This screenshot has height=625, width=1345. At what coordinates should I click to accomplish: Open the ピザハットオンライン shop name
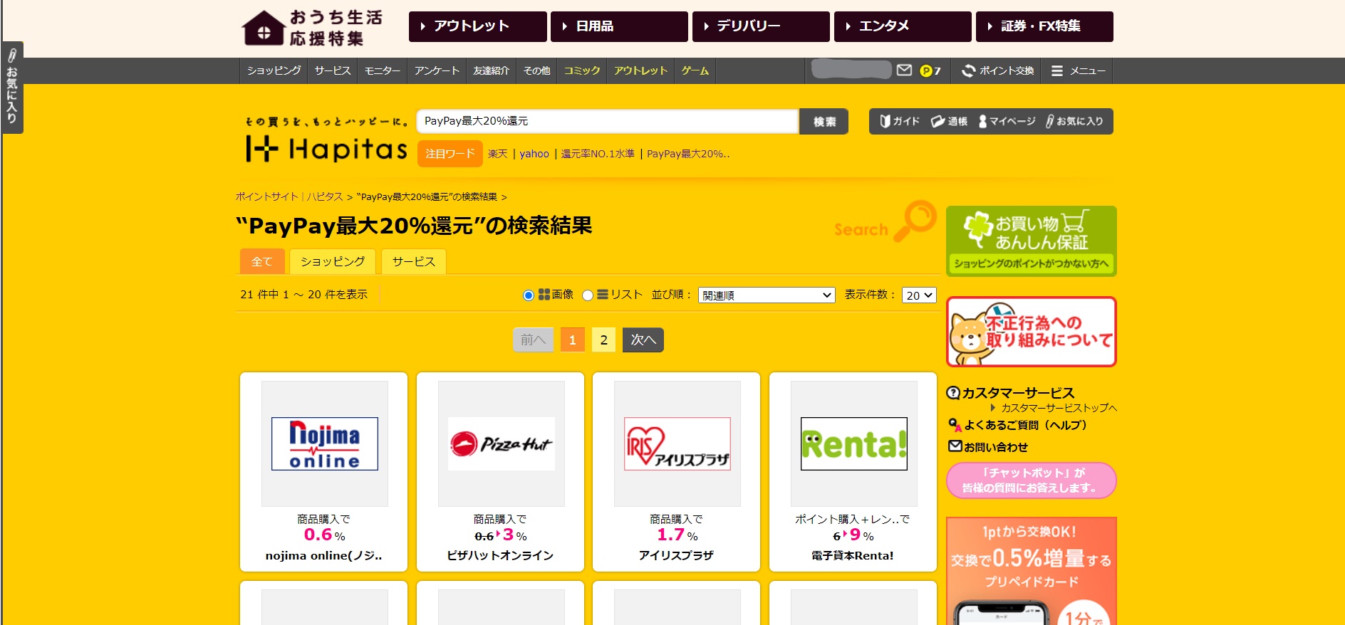[500, 555]
